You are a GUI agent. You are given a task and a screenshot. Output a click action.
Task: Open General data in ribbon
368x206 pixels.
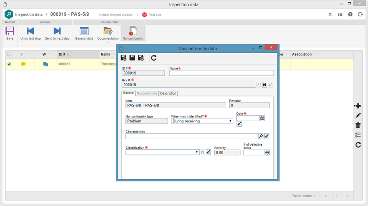[x=84, y=33]
